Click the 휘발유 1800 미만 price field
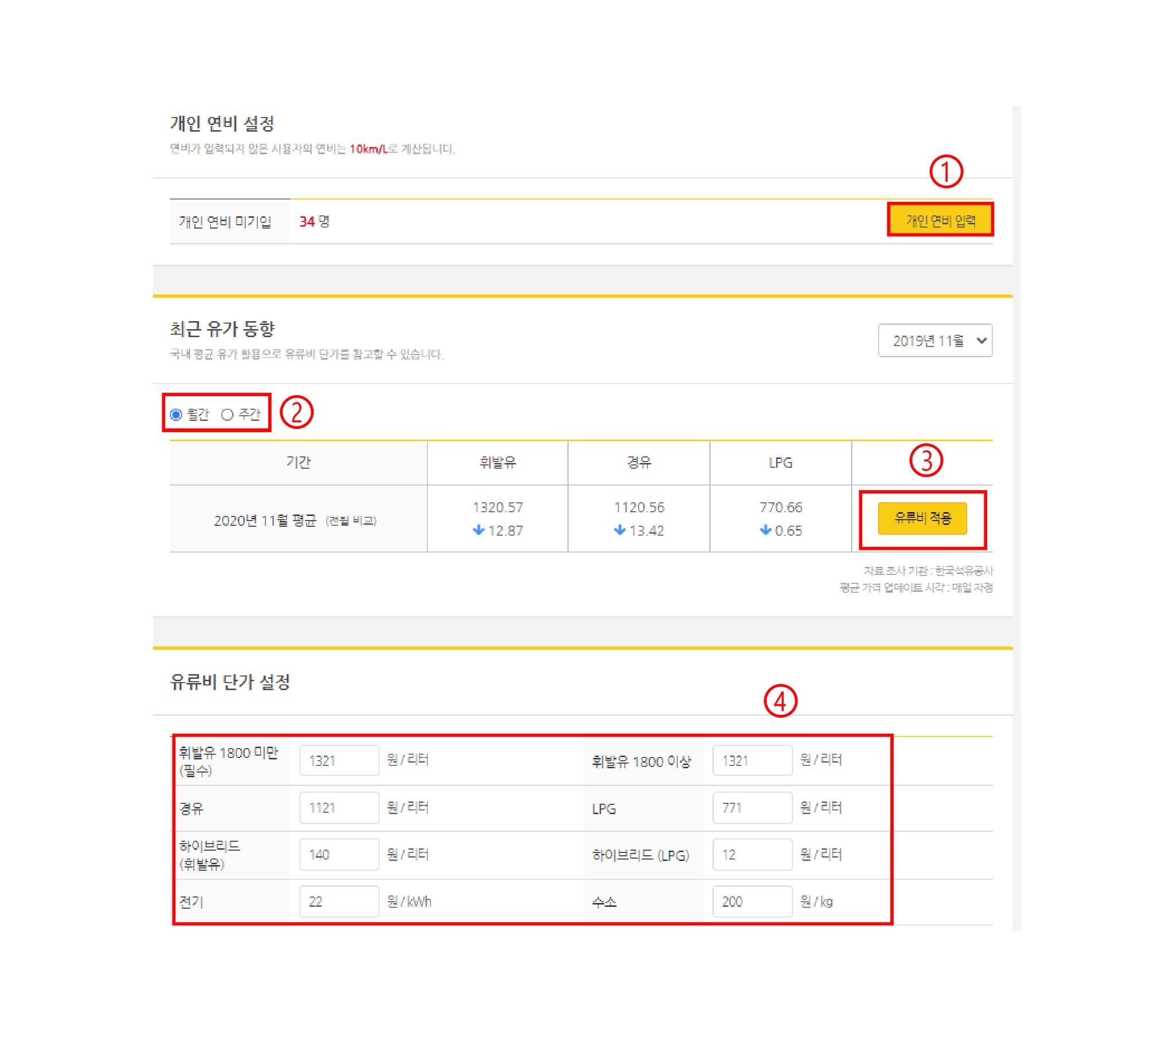 (x=339, y=760)
